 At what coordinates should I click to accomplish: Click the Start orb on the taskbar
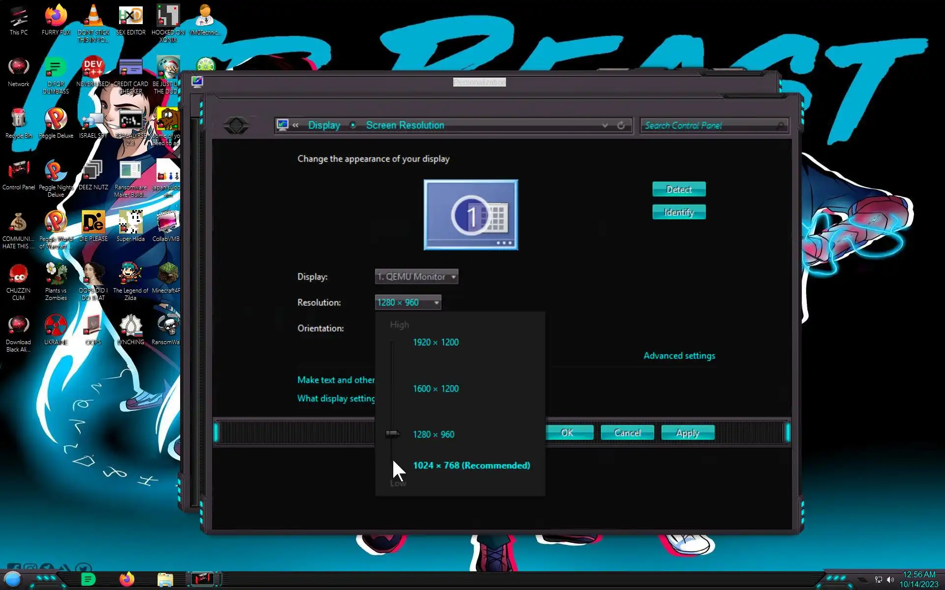coord(13,579)
